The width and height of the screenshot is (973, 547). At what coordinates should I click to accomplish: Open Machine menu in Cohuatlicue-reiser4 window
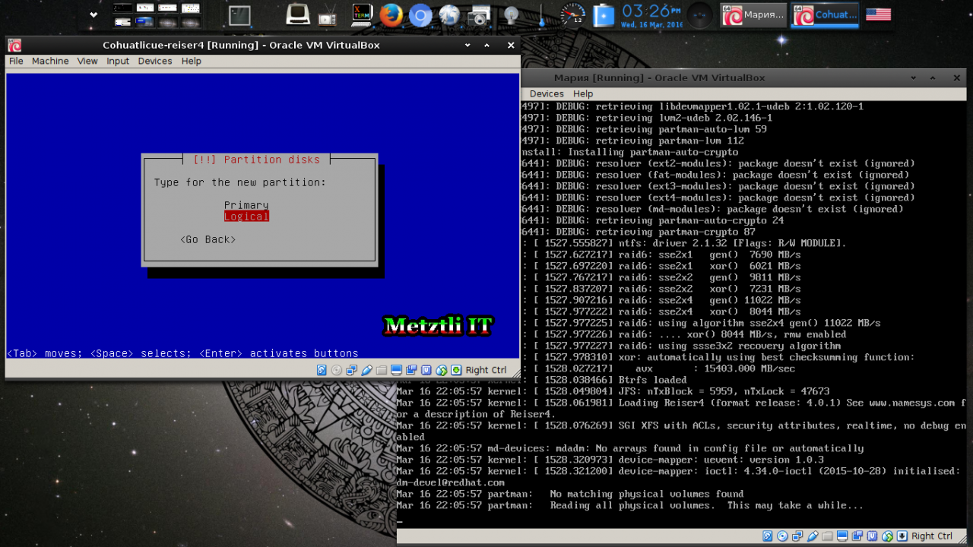[50, 61]
